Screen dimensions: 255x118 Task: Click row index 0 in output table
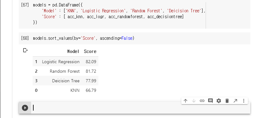[x=36, y=90]
